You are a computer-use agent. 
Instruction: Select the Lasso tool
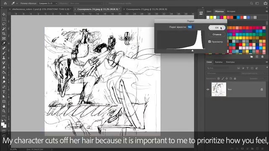pyautogui.click(x=4, y=24)
